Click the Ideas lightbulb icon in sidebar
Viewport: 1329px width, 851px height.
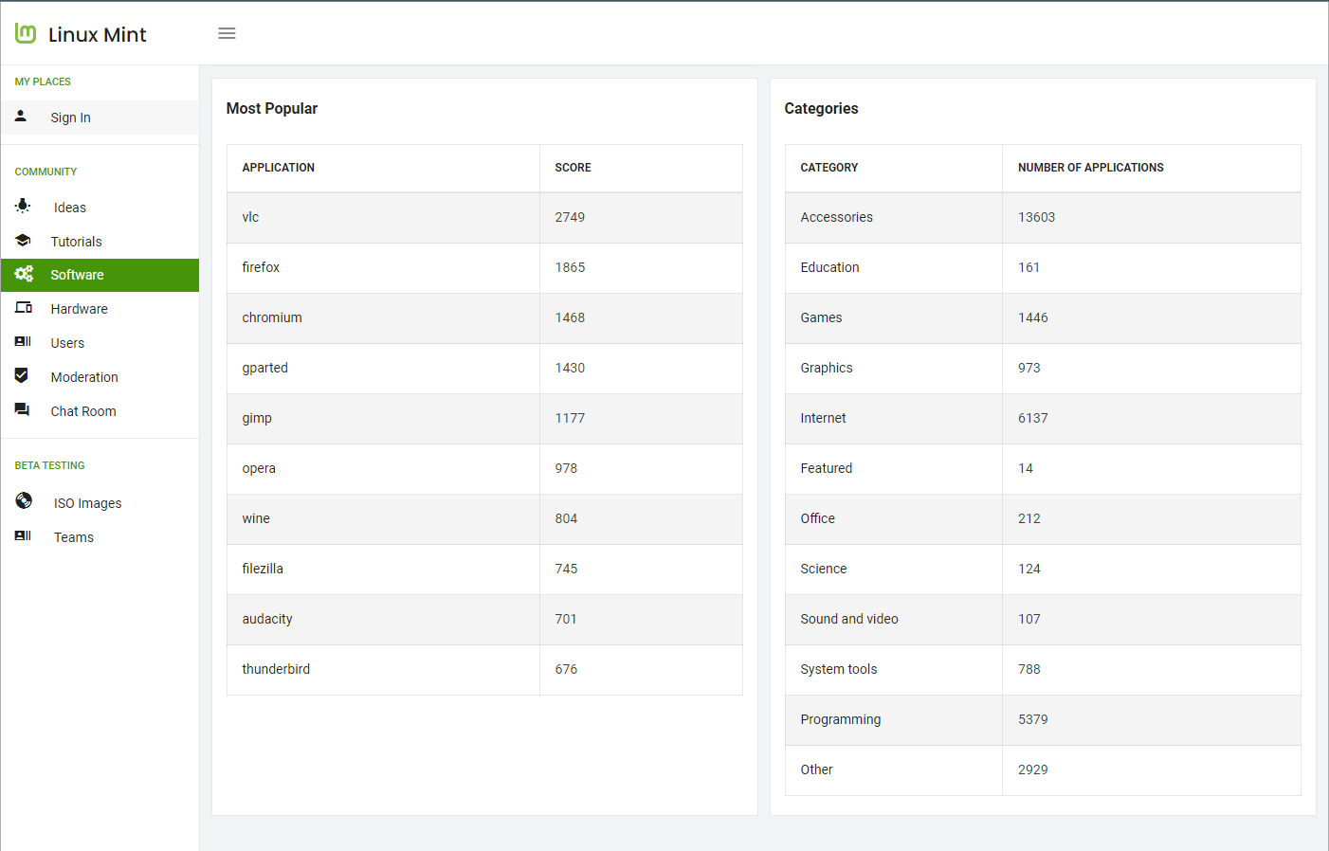(x=22, y=206)
